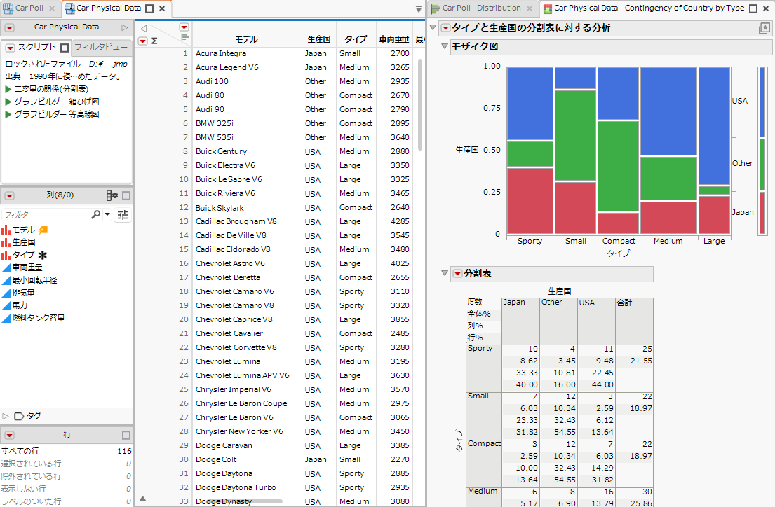Select the 最小回転半径 column

[34, 280]
